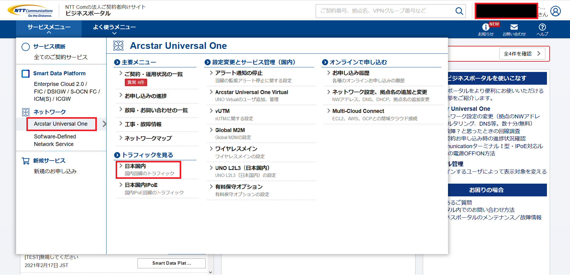Select Arcstar Universal One in sidebar
This screenshot has height=275, width=570.
[61, 124]
